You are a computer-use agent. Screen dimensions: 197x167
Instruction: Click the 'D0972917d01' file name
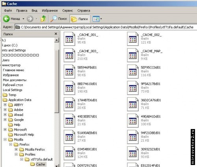pyautogui.click(x=87, y=165)
